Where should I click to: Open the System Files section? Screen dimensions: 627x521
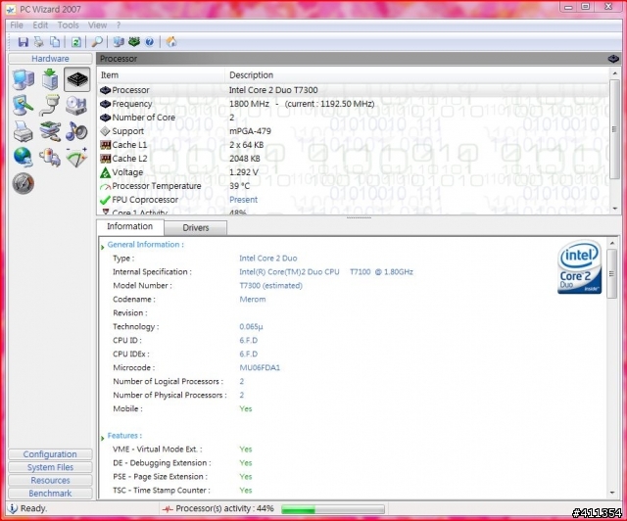click(x=50, y=467)
